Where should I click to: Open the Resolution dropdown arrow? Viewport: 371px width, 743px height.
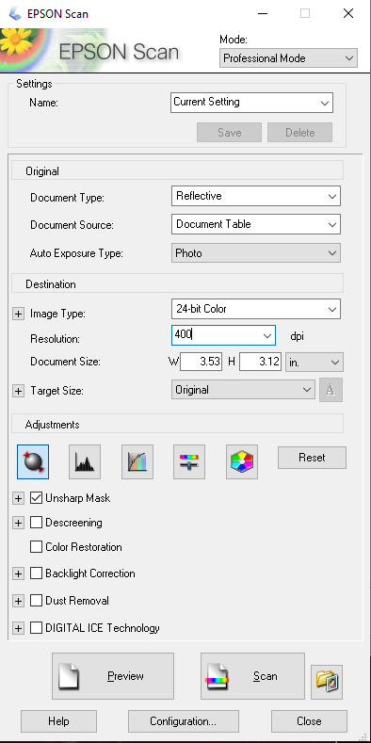tap(266, 336)
